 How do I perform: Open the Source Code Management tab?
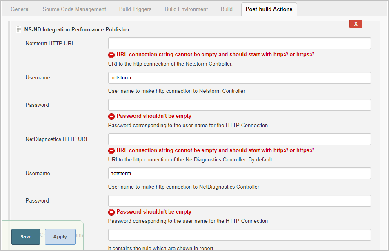[x=74, y=9]
